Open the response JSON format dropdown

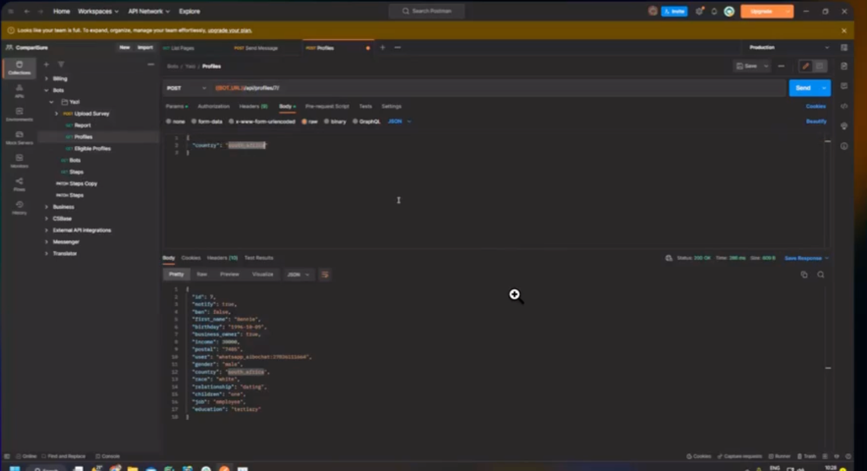pos(298,274)
